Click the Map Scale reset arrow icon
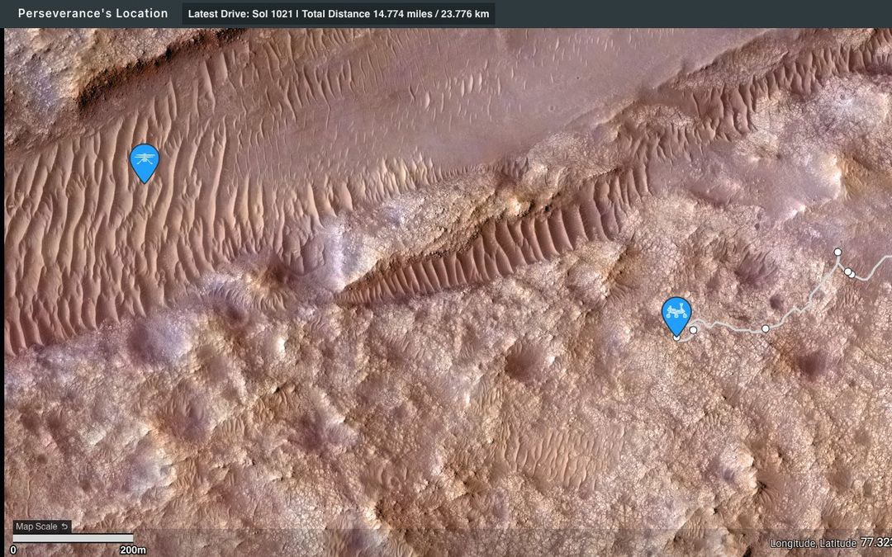 [65, 526]
